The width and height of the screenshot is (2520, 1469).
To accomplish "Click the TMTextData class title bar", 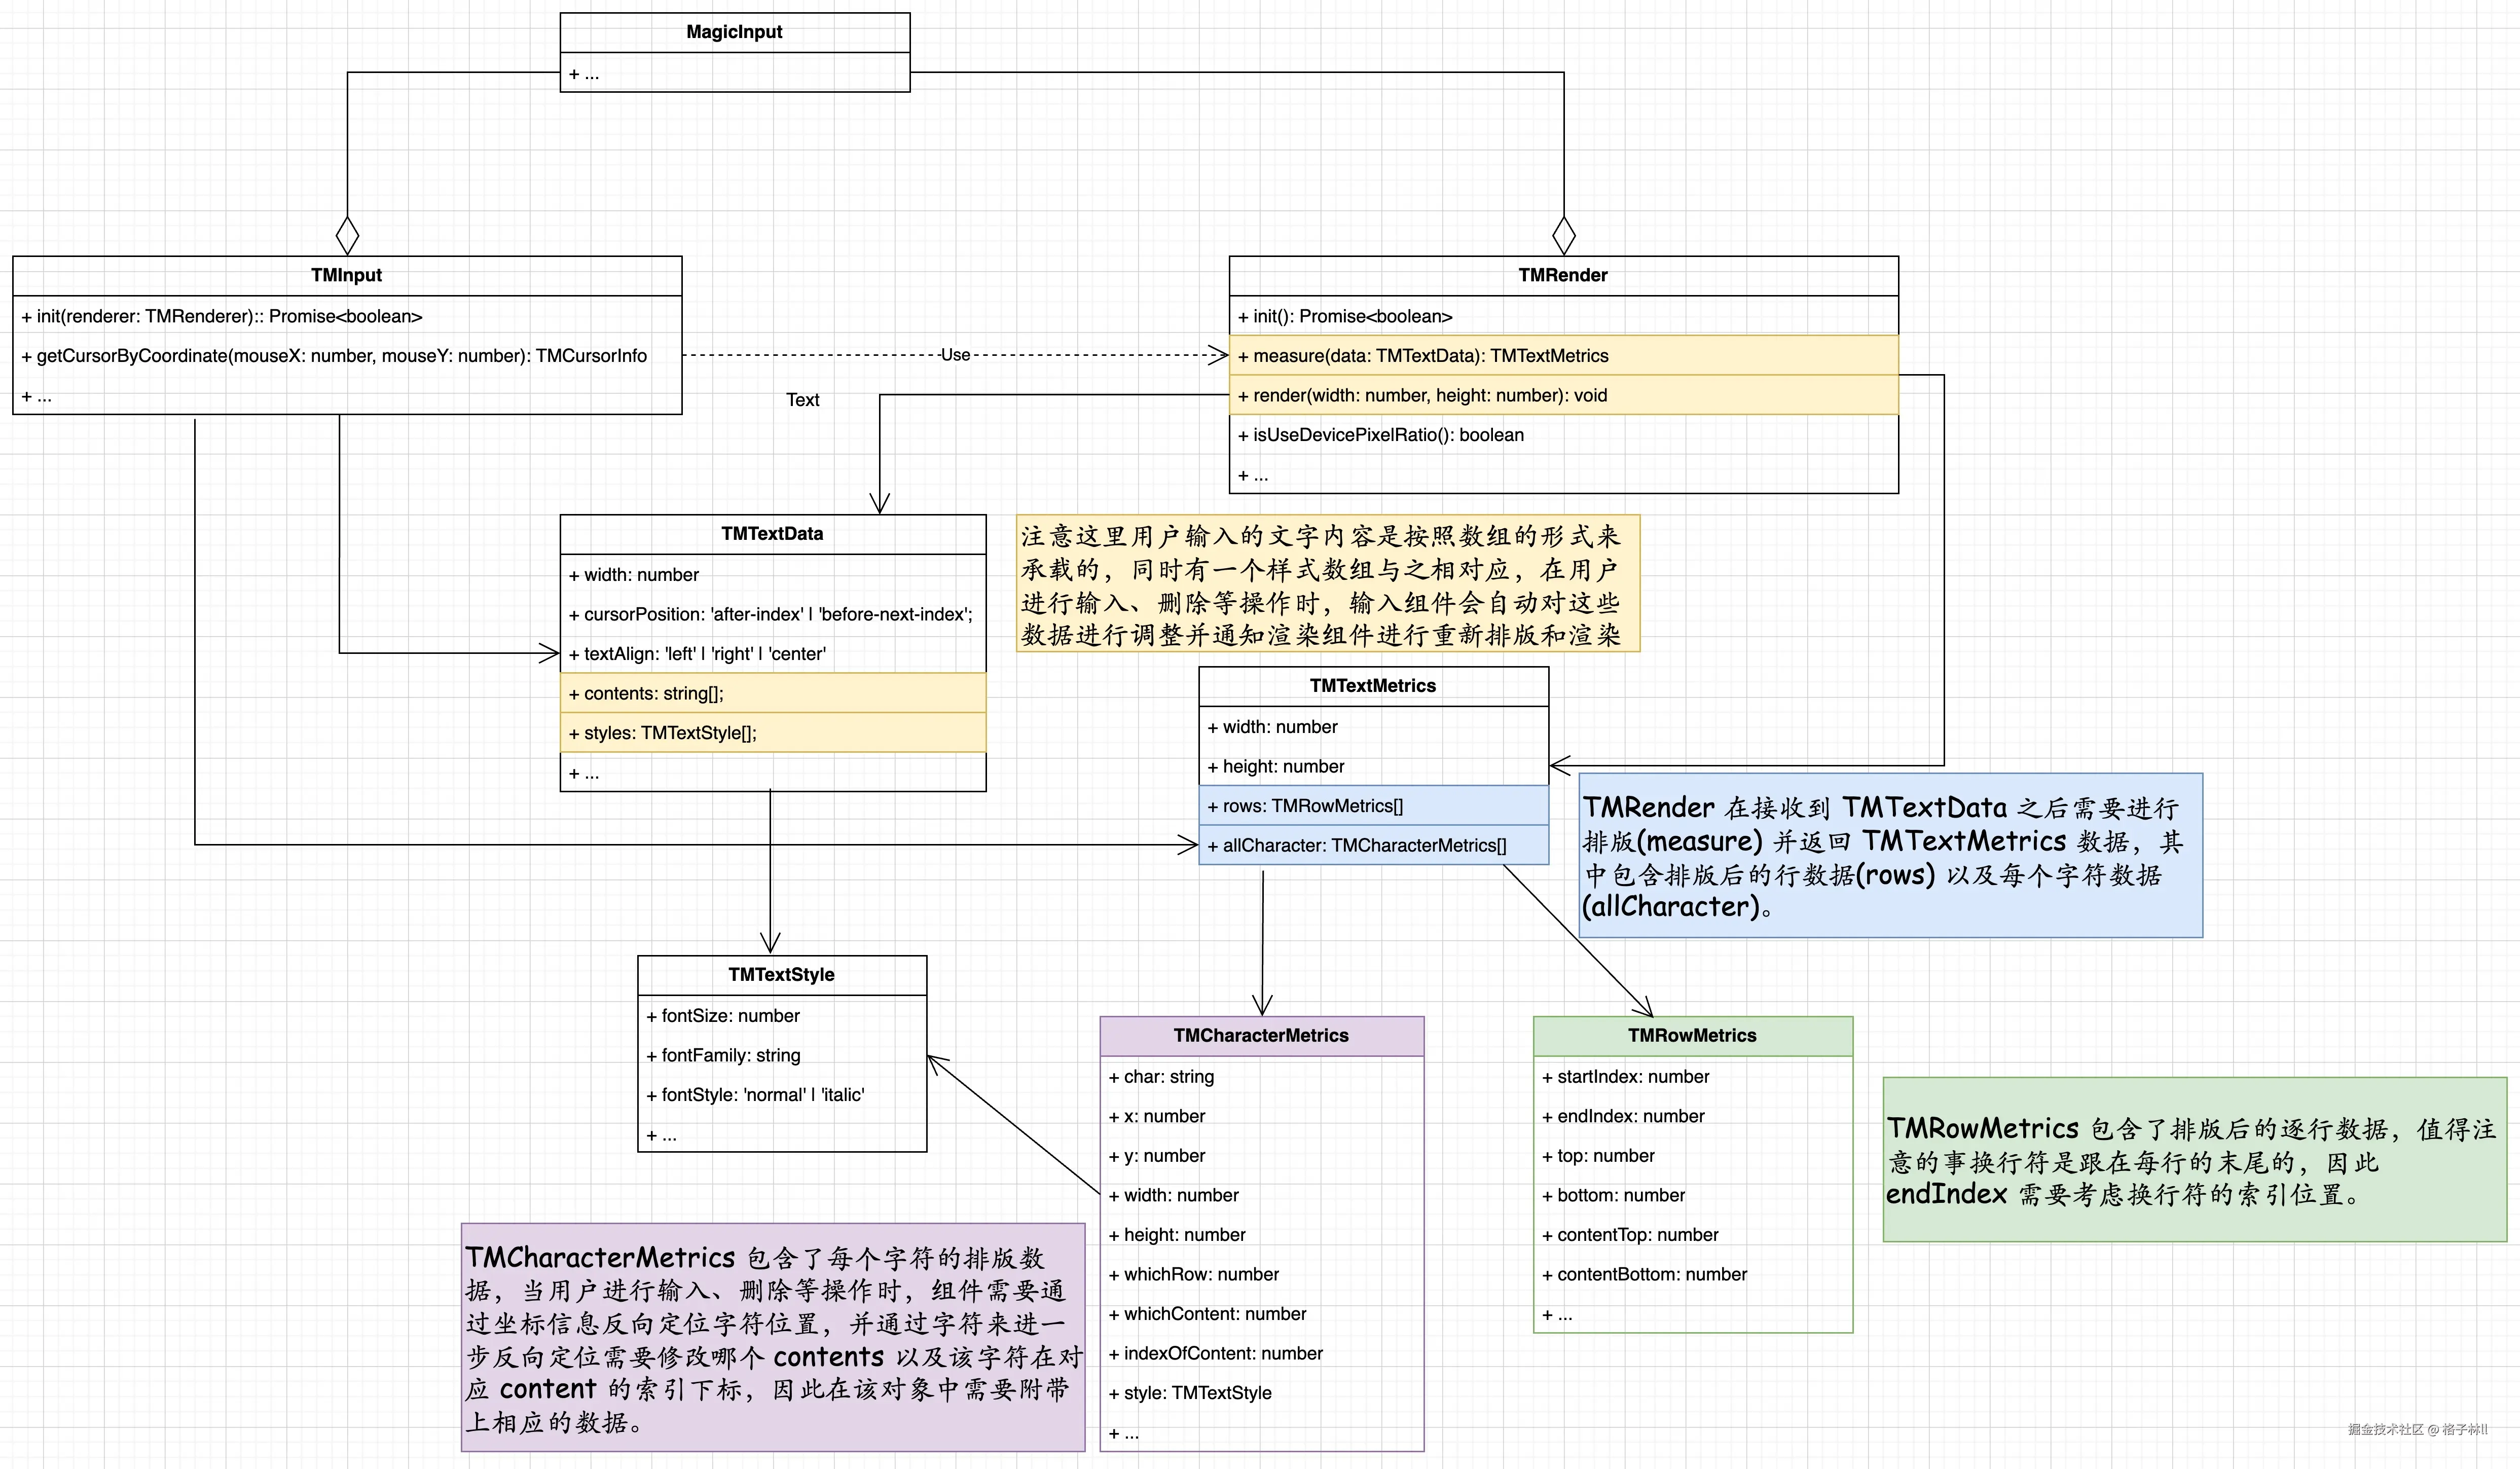I will coord(772,533).
